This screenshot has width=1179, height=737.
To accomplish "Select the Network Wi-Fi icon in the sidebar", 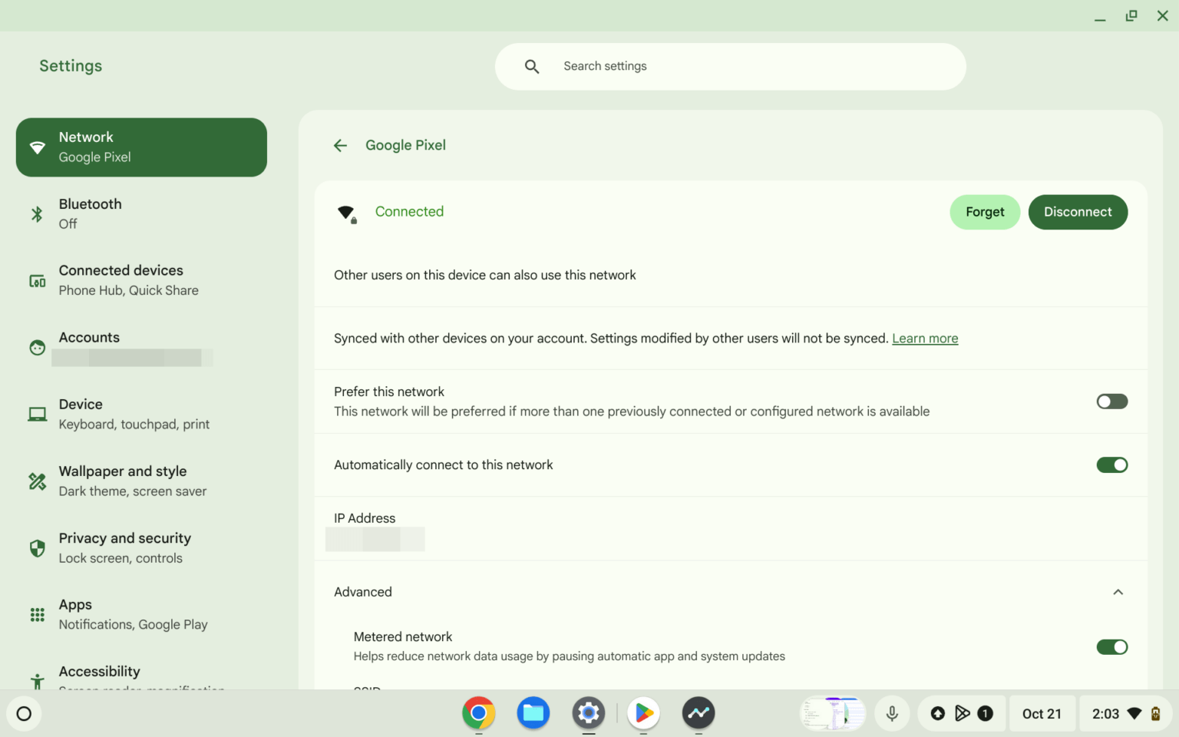I will (38, 147).
